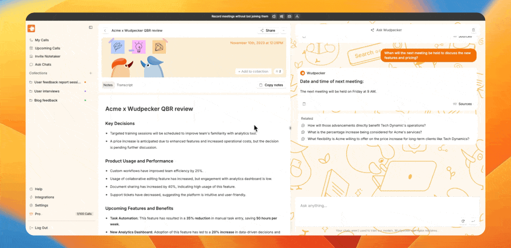Viewport: 511px width, 248px height.
Task: Click the fourth icon in the top black bar
Action: click(x=297, y=16)
